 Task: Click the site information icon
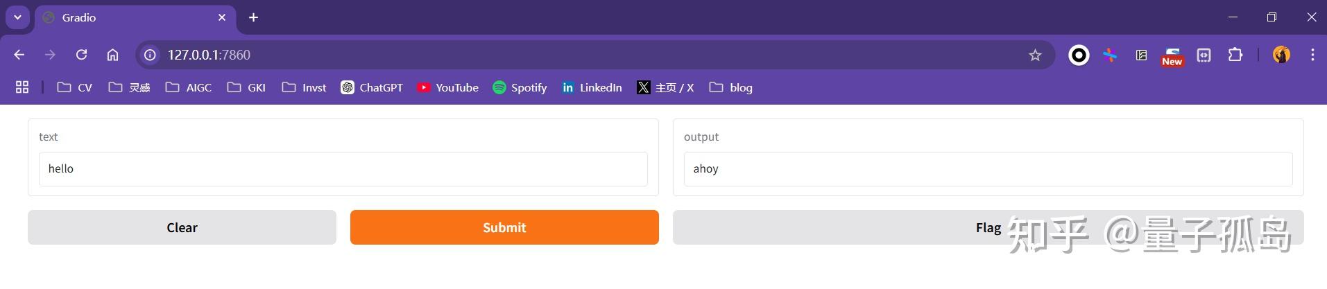click(x=149, y=55)
